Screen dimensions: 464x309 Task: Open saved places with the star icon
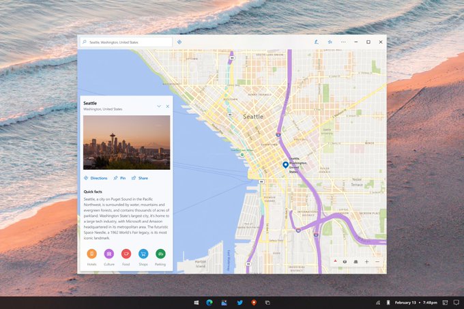(x=330, y=42)
